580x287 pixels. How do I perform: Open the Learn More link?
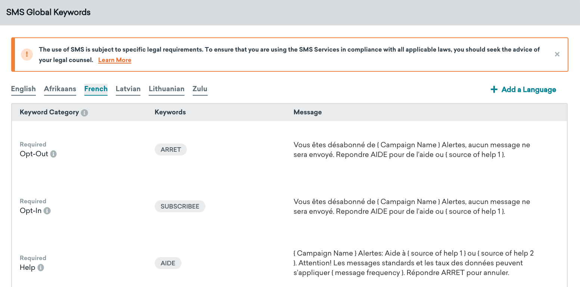115,60
